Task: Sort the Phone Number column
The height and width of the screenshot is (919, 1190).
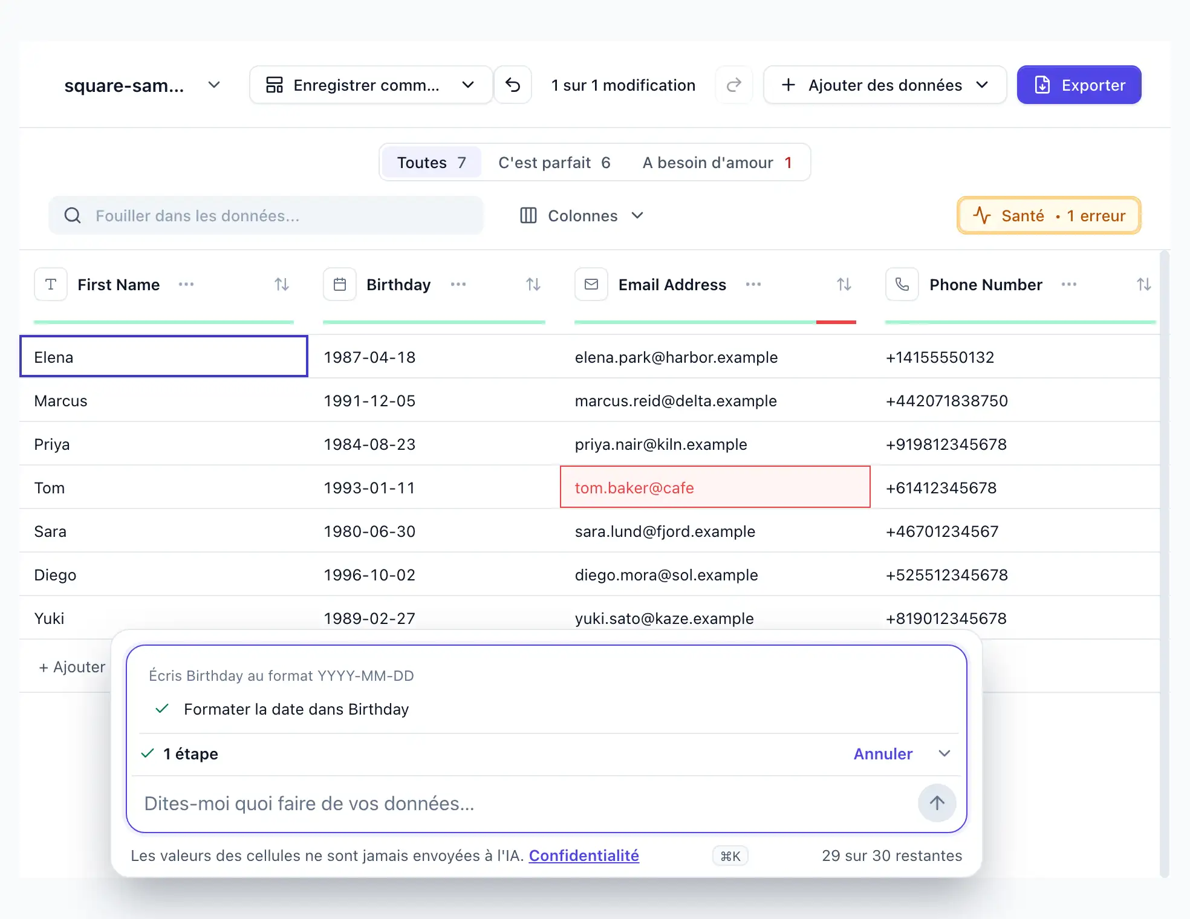Action: point(1143,284)
